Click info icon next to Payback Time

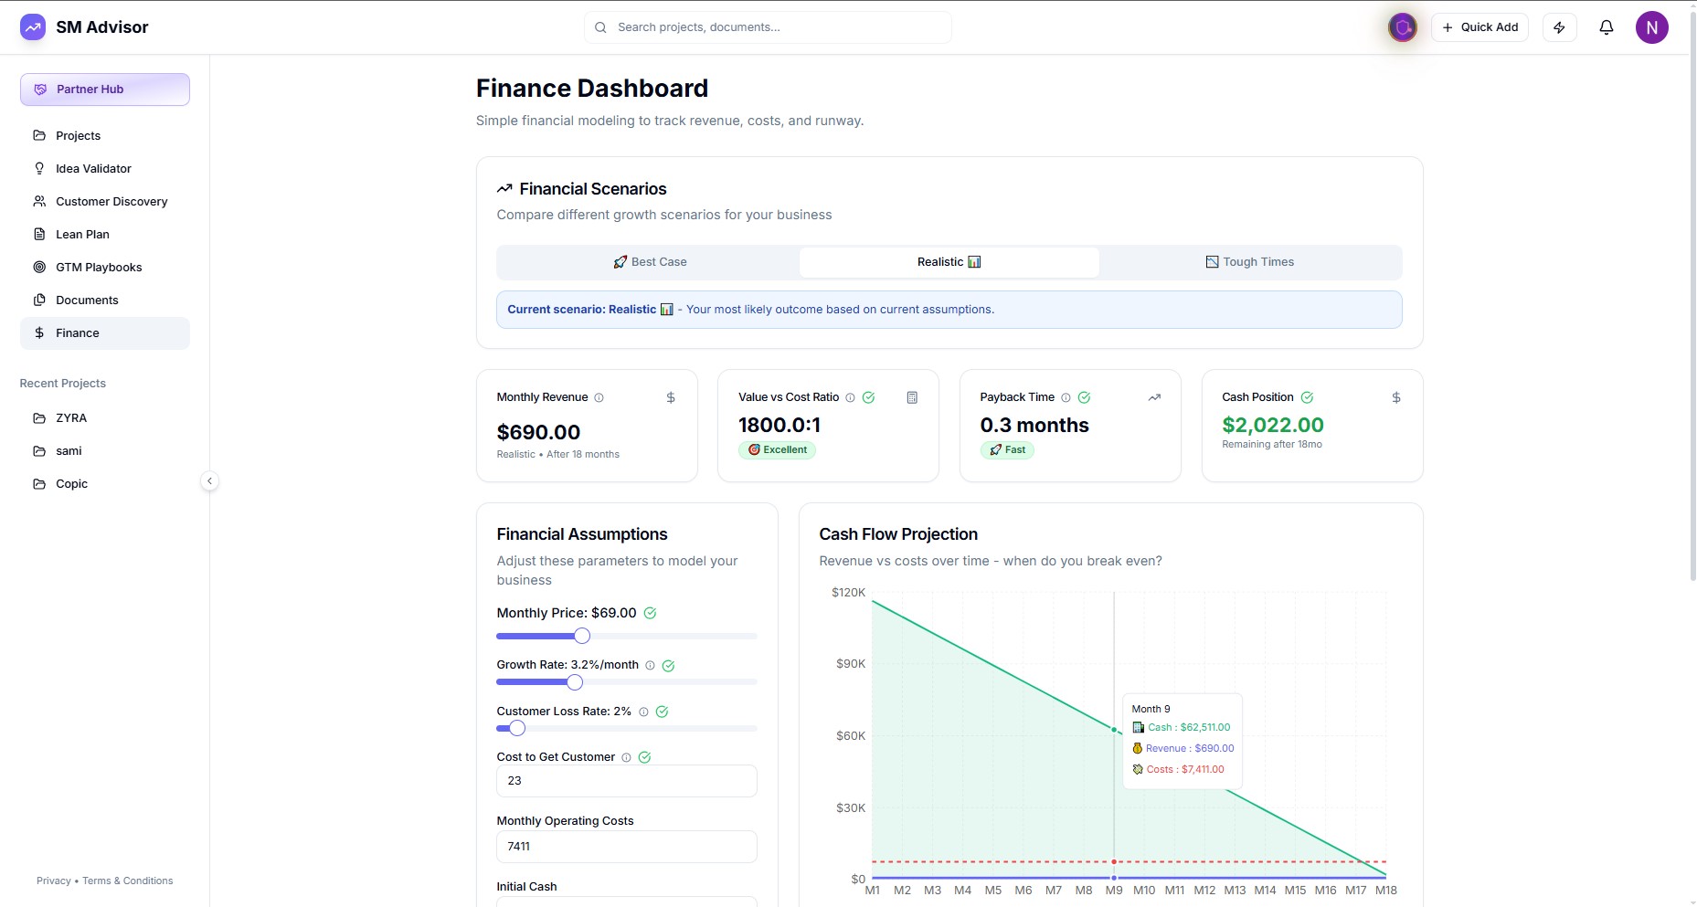point(1066,397)
